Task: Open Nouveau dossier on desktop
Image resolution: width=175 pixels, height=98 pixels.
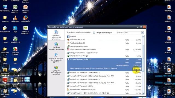Action: 15,82
